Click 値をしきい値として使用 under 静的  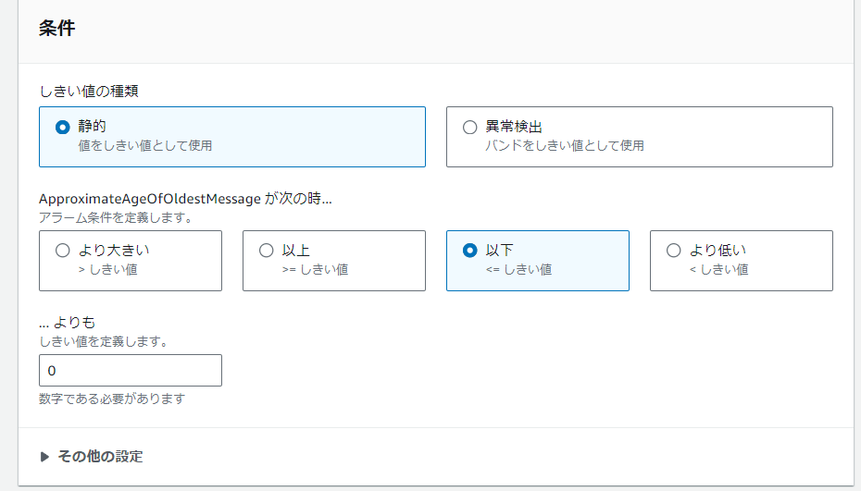point(145,145)
